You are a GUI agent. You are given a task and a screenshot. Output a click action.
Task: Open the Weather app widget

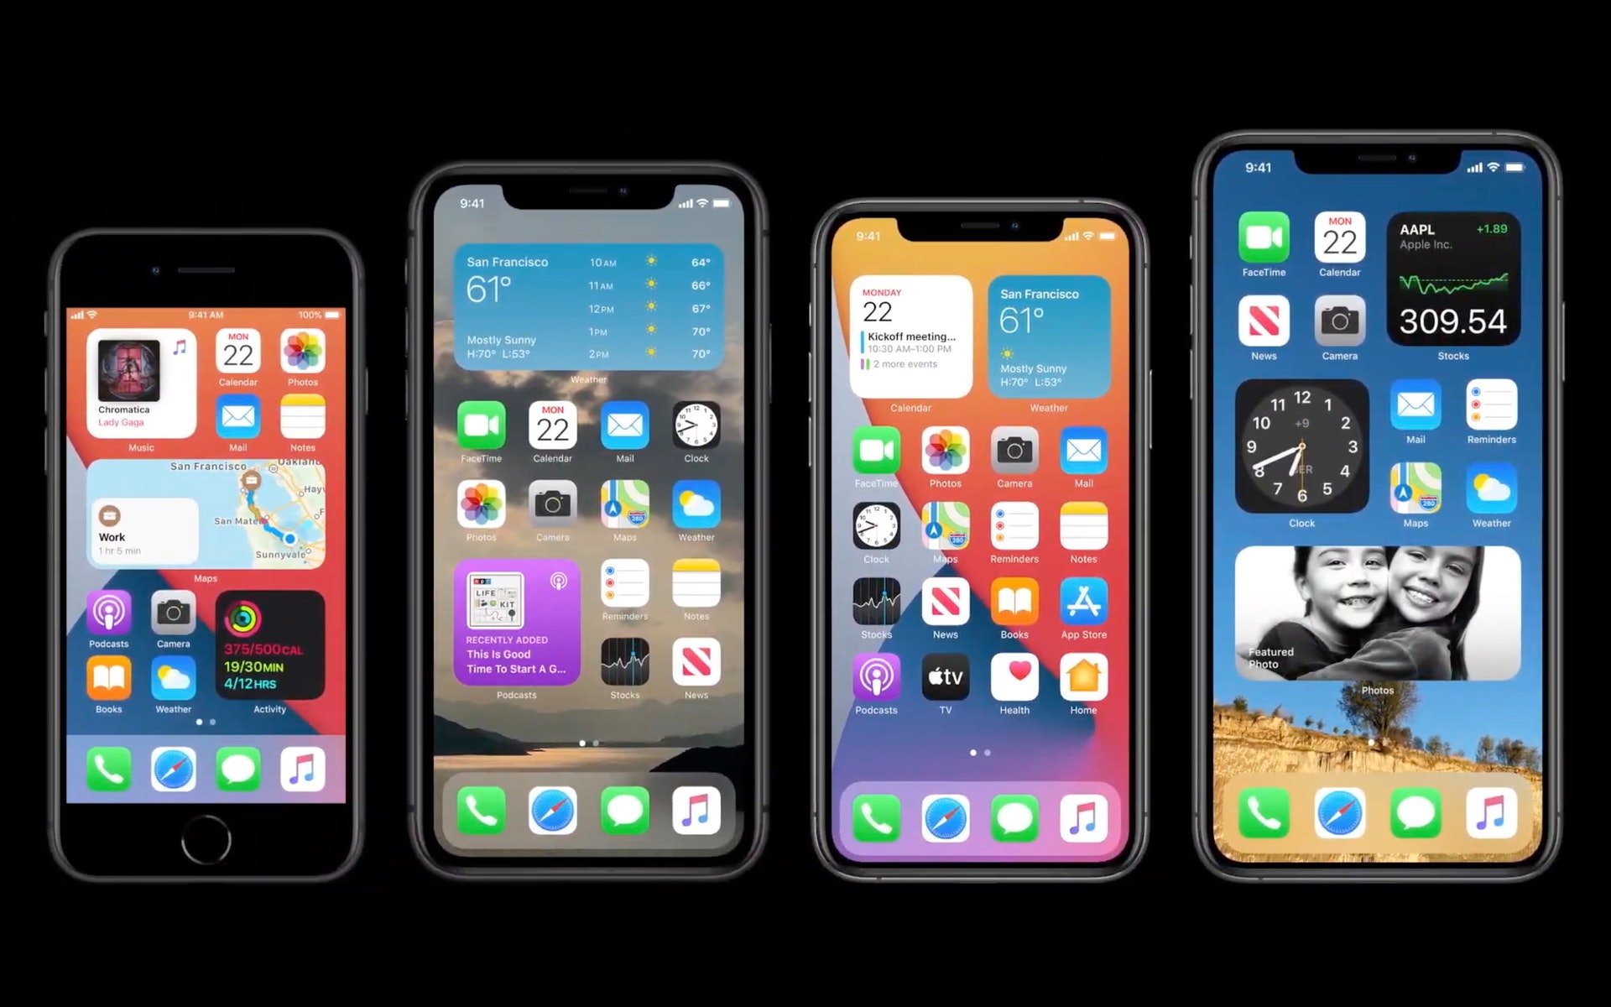585,306
